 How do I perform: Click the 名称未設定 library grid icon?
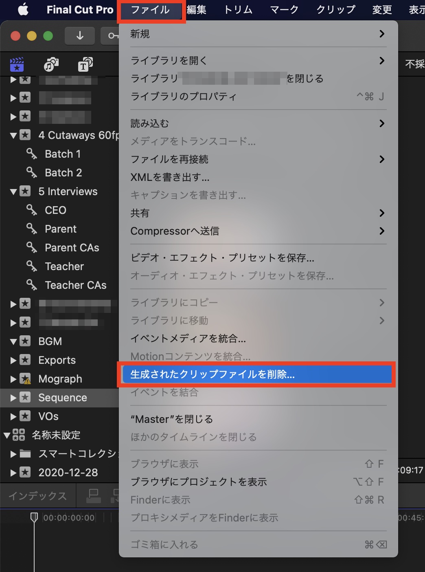coord(19,435)
